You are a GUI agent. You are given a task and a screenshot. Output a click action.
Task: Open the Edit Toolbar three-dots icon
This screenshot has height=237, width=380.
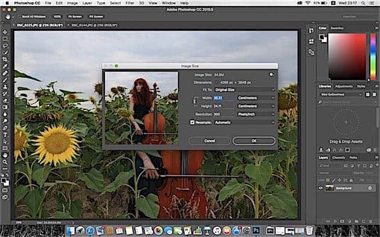click(x=5, y=168)
